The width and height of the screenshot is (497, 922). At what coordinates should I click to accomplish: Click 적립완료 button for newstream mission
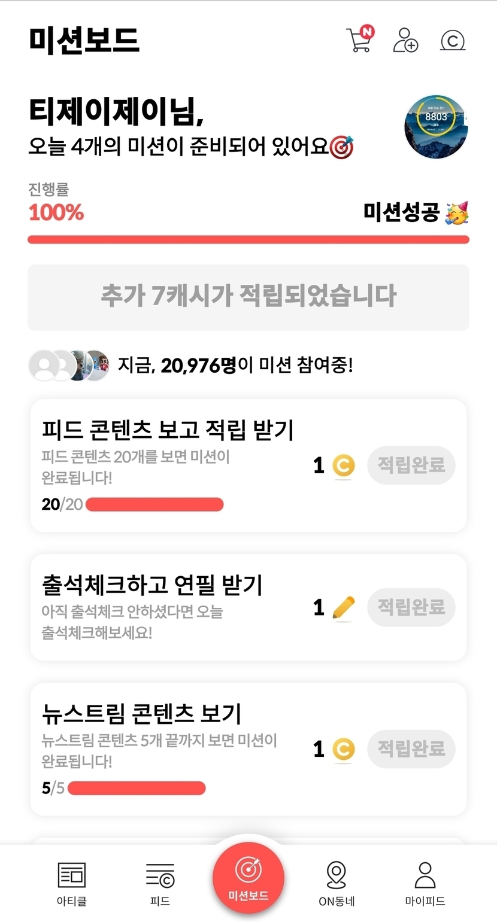411,748
